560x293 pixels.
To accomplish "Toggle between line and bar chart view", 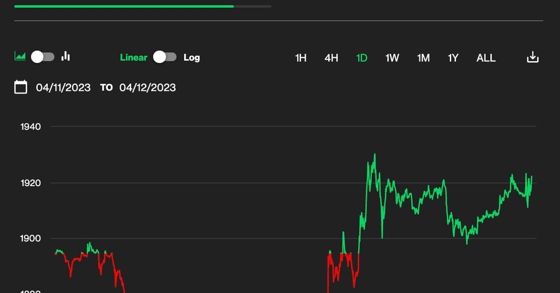I will 43,56.
